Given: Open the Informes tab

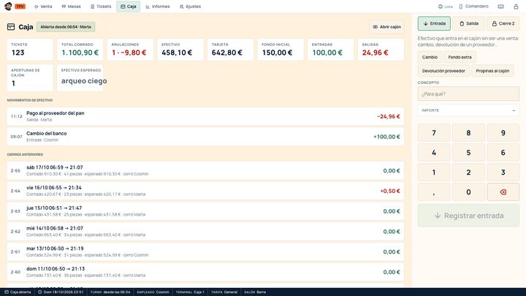Looking at the screenshot, I should (x=158, y=7).
